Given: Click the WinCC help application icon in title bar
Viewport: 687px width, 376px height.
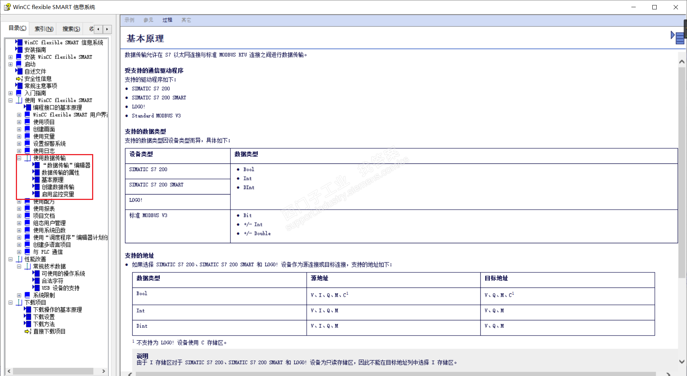Looking at the screenshot, I should coord(7,7).
